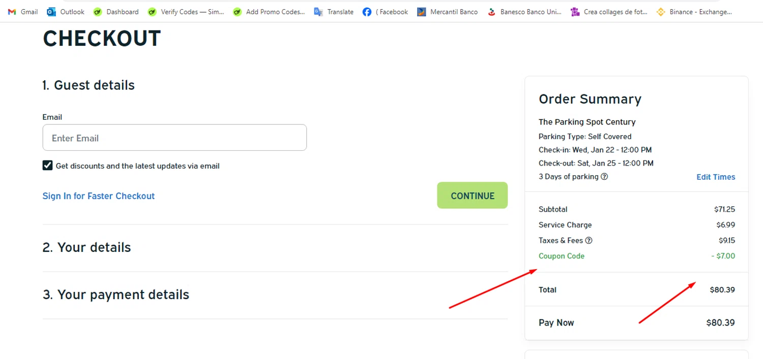The width and height of the screenshot is (763, 359).
Task: Uncheck Get discounts and latest updates checkbox
Action: tap(48, 166)
